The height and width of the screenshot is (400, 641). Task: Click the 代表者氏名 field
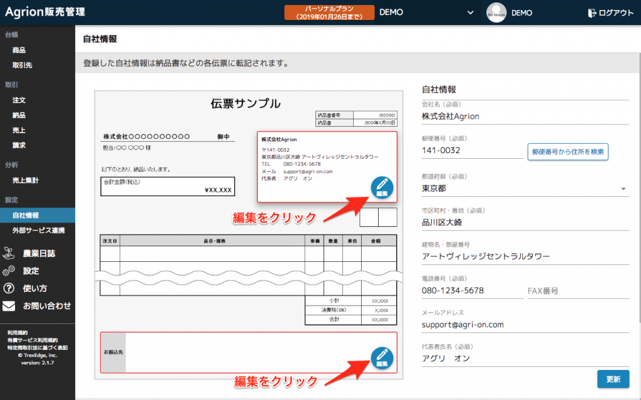(525, 359)
